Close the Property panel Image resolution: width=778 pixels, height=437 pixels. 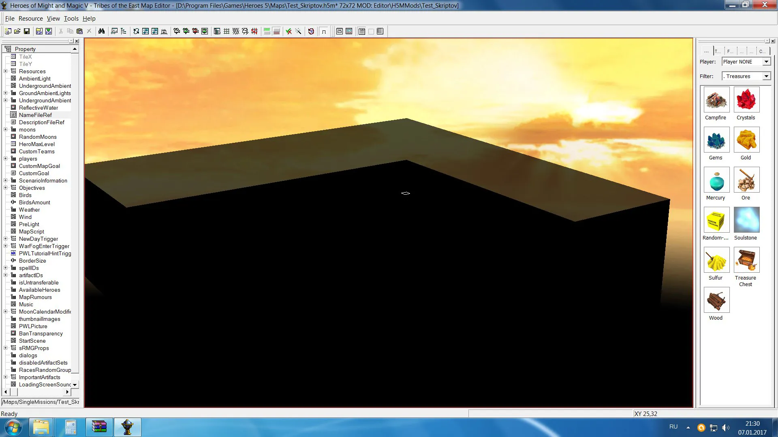click(77, 41)
